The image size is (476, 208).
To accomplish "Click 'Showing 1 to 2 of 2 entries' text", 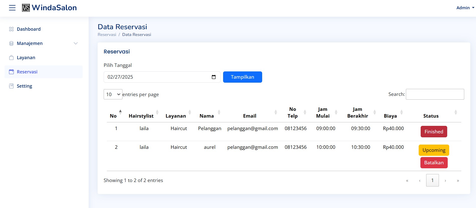I will click(133, 180).
